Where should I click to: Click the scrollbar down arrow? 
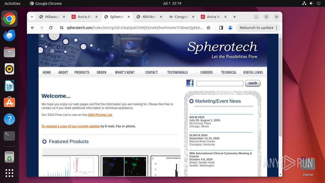[281, 175]
